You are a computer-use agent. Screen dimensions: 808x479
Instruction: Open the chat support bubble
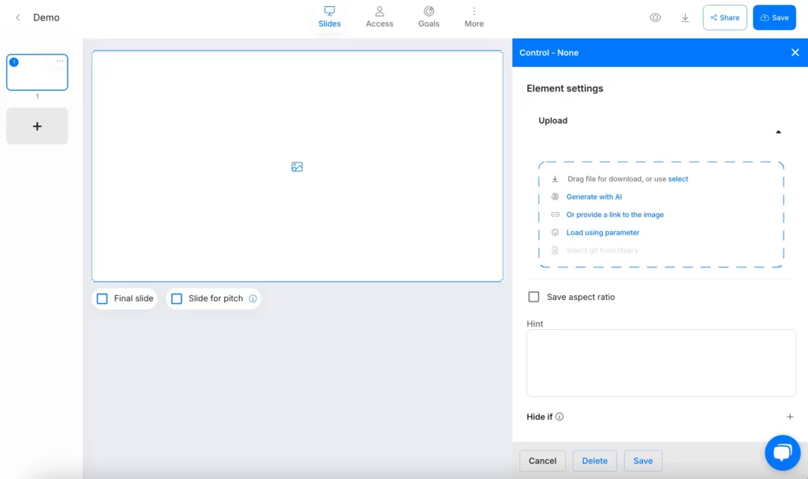pos(782,452)
